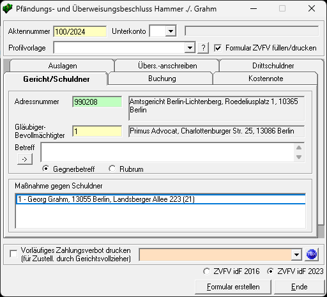Click the question mark help button

tap(203, 48)
